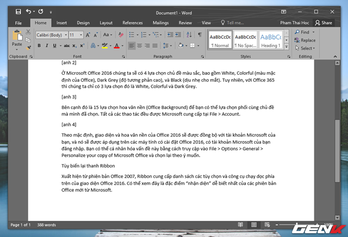Screen dimensions: 348x237
Task: Increase paragraph indent
Action: pos(178,35)
